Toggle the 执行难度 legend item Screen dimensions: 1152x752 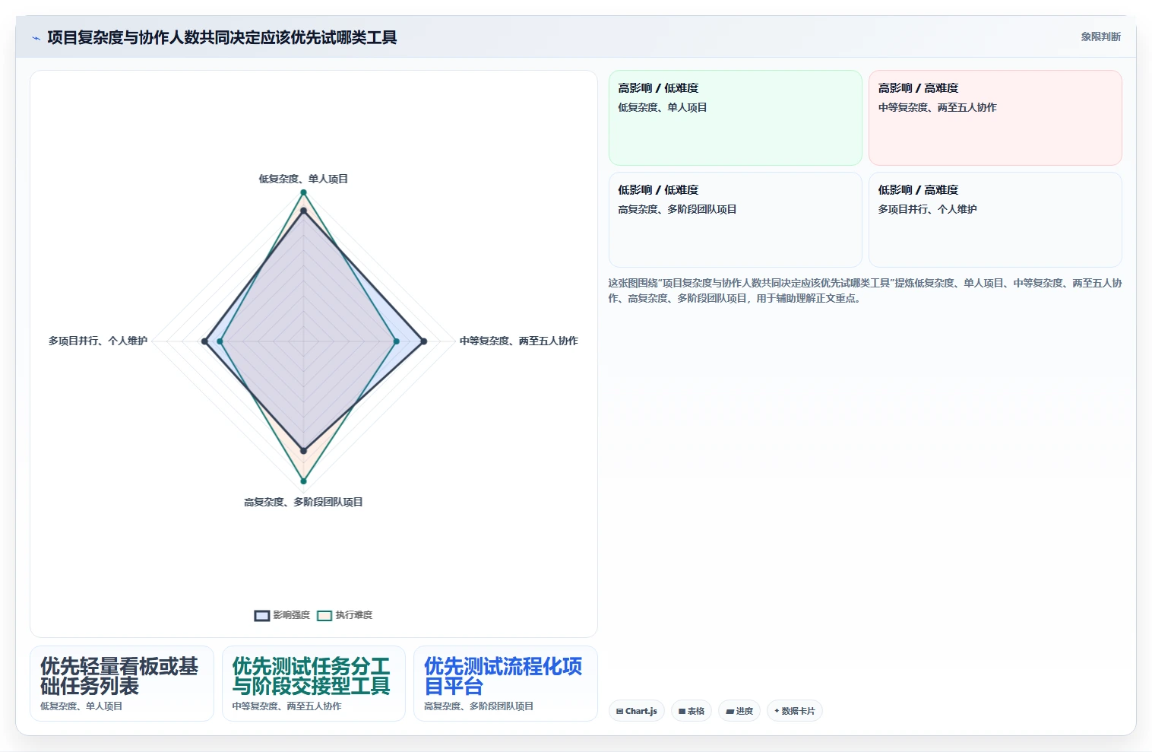pyautogui.click(x=345, y=615)
